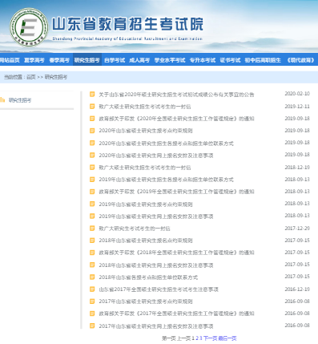Open the letter to candidates dated 2019-12-11
The image size is (318, 344).
tap(145, 107)
